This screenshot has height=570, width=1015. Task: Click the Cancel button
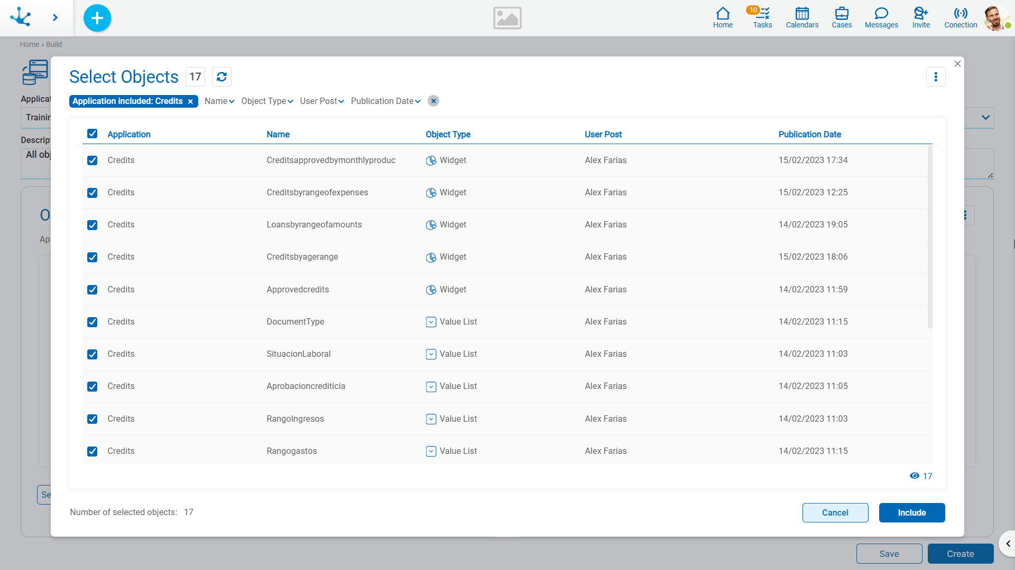(835, 512)
